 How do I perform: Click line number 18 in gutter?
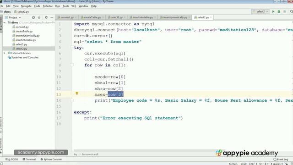click(59, 124)
